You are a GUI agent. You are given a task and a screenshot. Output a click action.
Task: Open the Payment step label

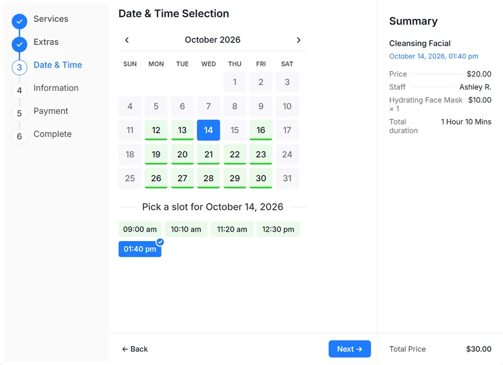(x=51, y=111)
